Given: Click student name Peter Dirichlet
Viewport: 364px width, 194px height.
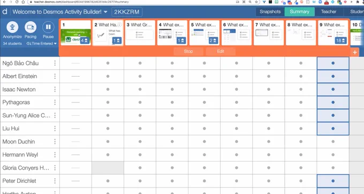Looking at the screenshot, I should click(19, 181).
